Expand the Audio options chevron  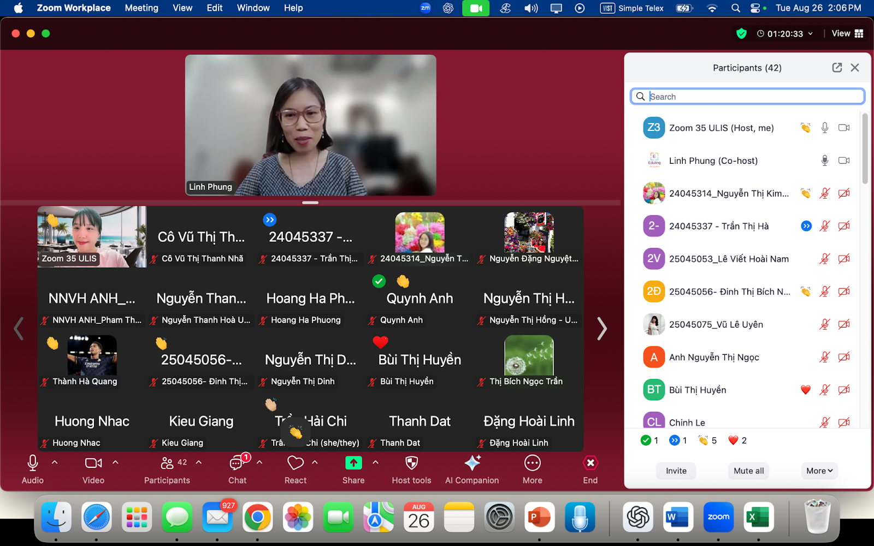[x=55, y=462]
